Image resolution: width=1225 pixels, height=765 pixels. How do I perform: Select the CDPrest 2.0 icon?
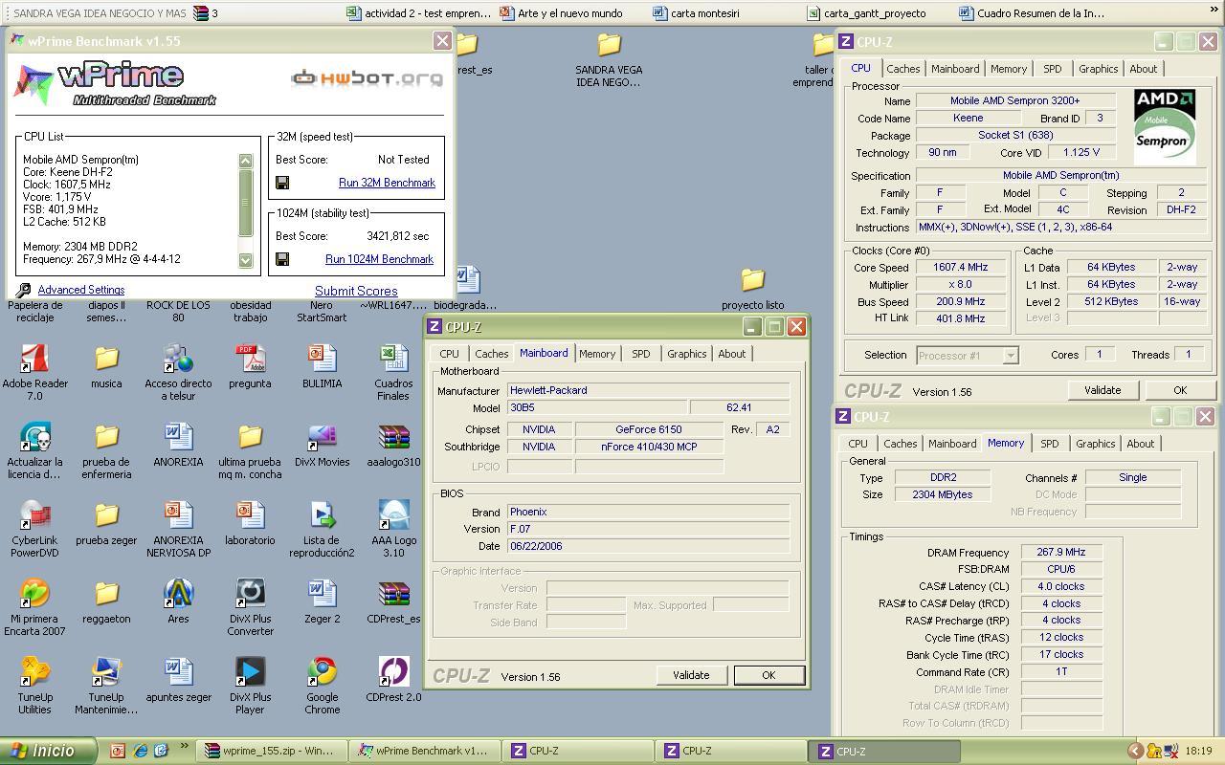pos(393,672)
